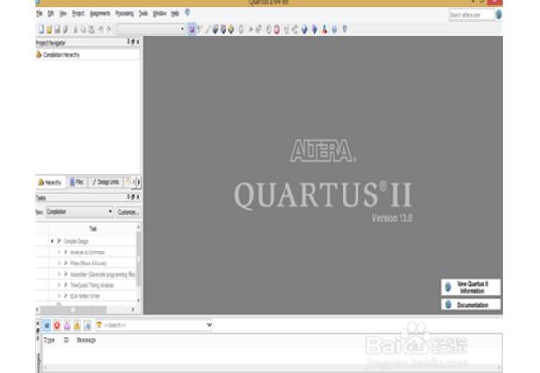Click the Tasks list vertical scrollbar
540x373 pixels.
coord(139,259)
